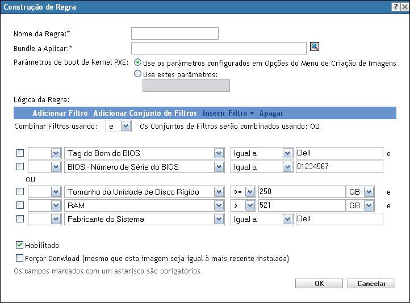Click 'Adicionar Filtro' in the toolbar
Image resolution: width=410 pixels, height=303 pixels.
[x=60, y=113]
